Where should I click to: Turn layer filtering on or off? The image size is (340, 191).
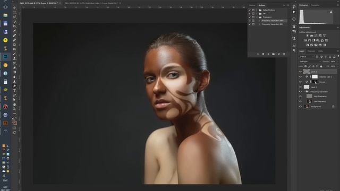tap(338, 56)
